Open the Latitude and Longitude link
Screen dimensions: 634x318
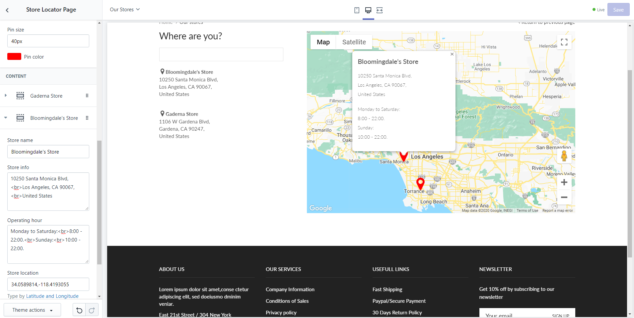52,296
